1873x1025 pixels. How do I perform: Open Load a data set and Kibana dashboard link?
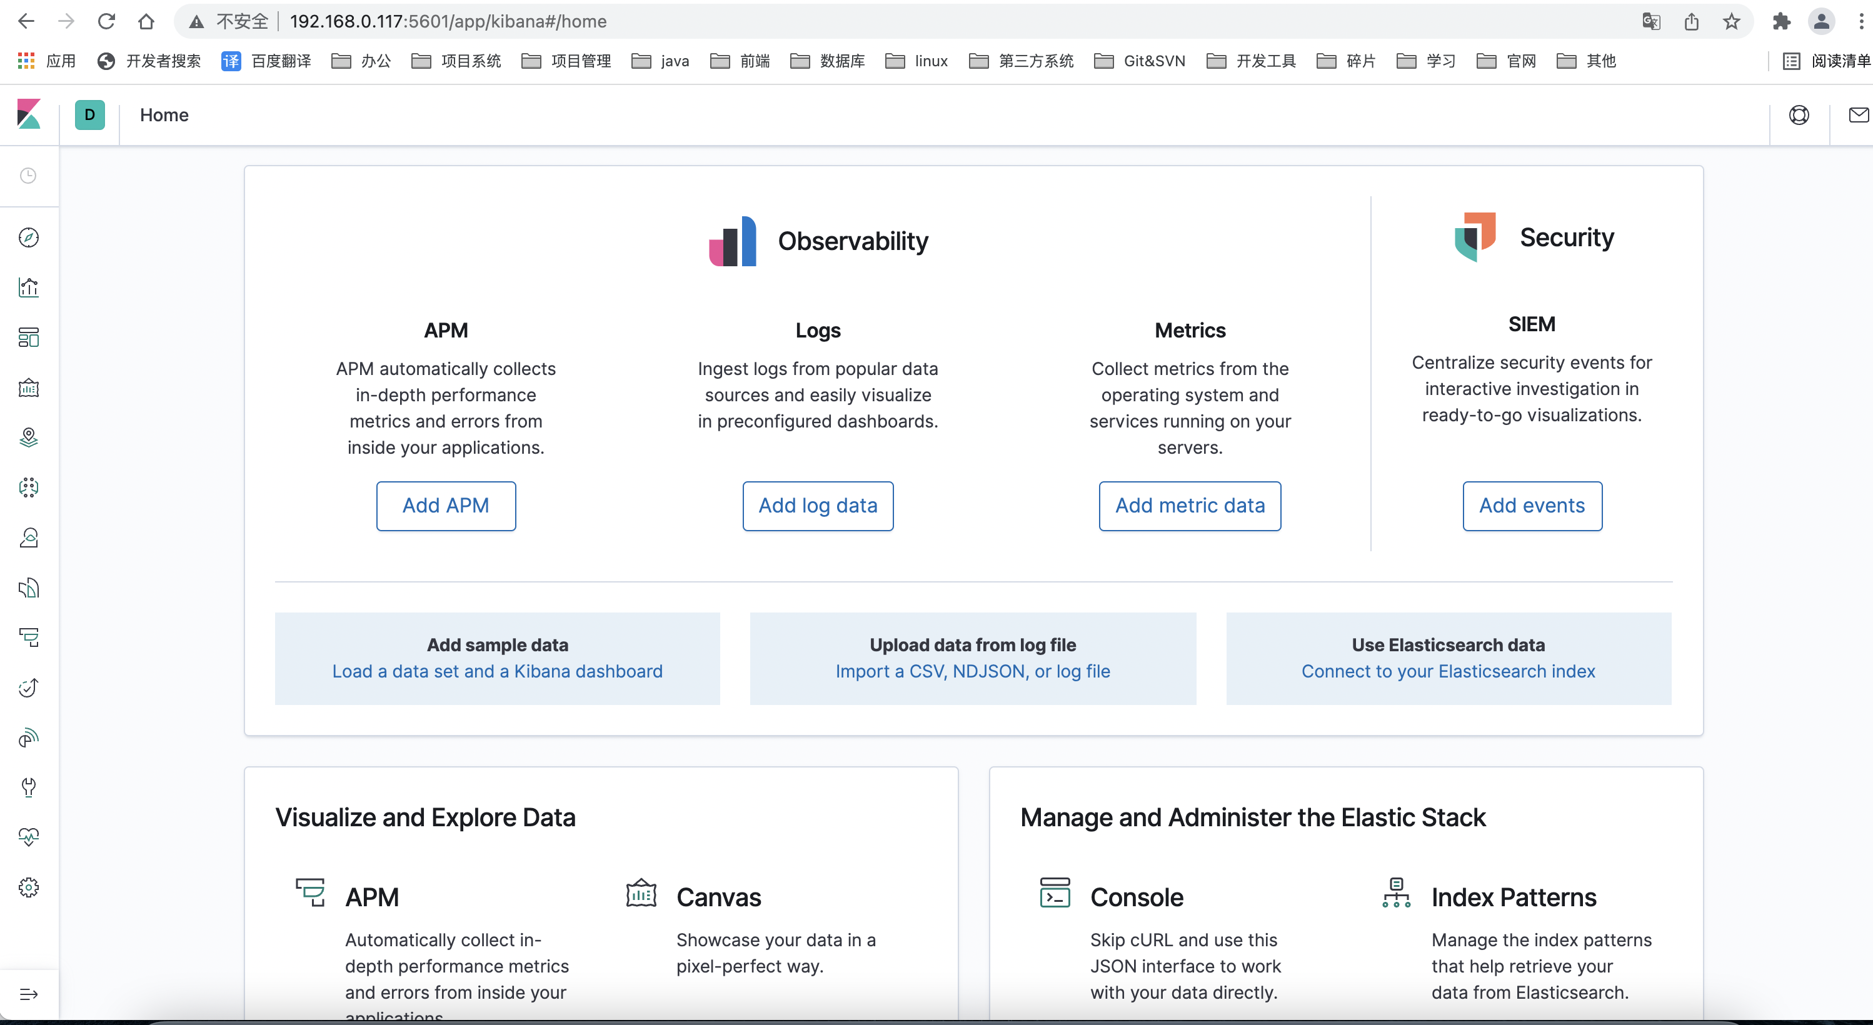[498, 671]
